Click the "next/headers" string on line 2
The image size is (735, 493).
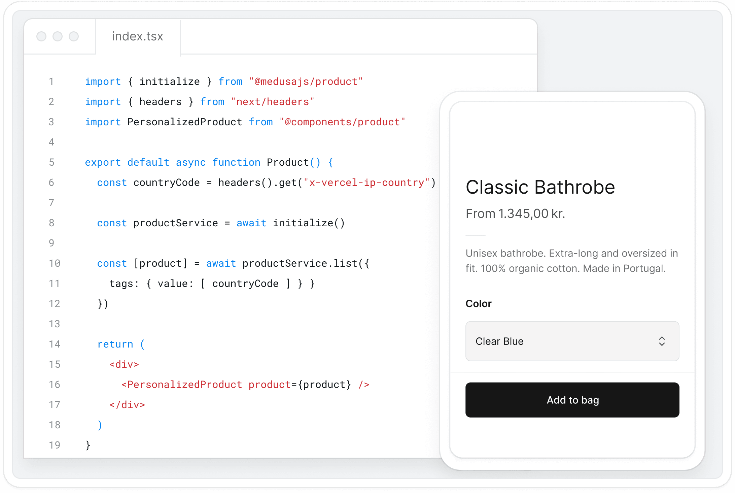click(x=273, y=102)
